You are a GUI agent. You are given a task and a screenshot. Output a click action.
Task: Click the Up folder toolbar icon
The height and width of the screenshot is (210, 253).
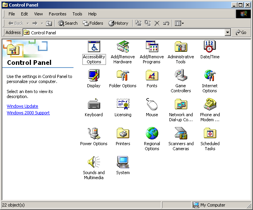point(49,23)
